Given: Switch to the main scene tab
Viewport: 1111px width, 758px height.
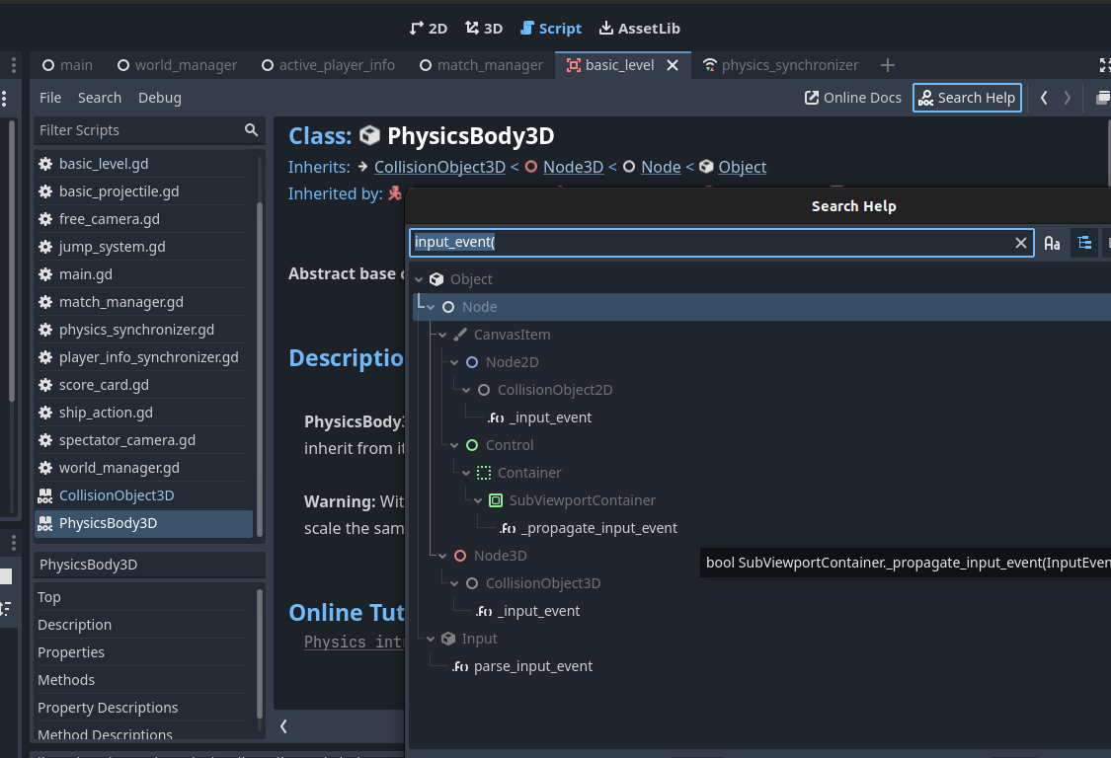Looking at the screenshot, I should click(x=67, y=65).
